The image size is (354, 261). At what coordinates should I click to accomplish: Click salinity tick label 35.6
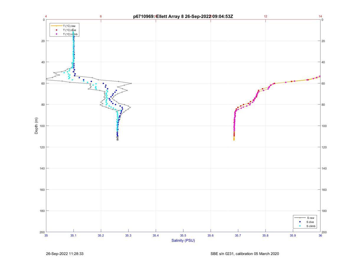(x=211, y=236)
